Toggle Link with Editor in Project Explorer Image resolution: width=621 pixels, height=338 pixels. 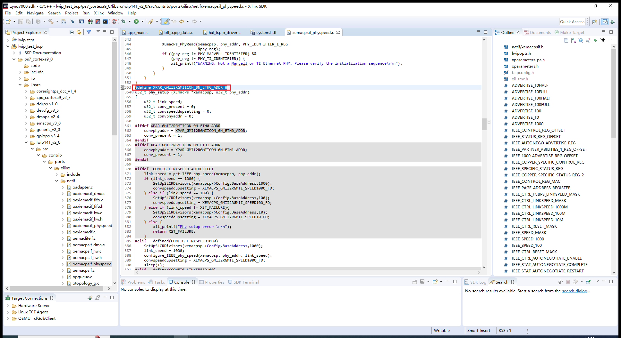pos(79,32)
